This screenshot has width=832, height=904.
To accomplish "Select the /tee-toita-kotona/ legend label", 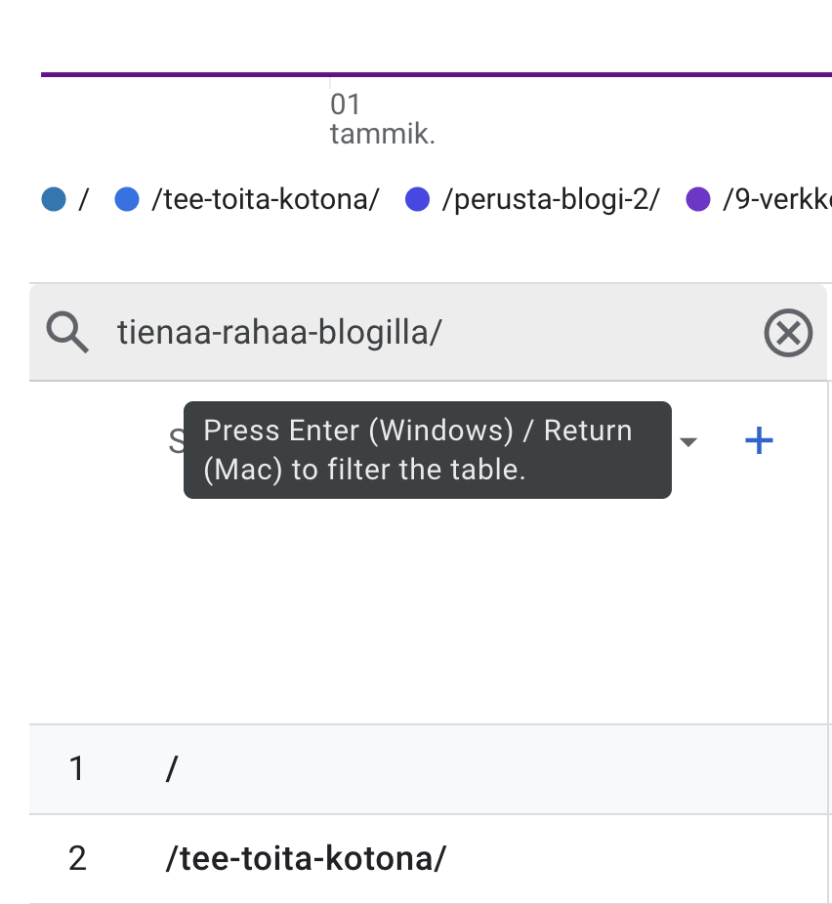I will [x=265, y=200].
